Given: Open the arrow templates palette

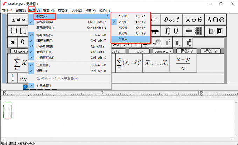Looking at the screenshot, I should click(156, 31).
